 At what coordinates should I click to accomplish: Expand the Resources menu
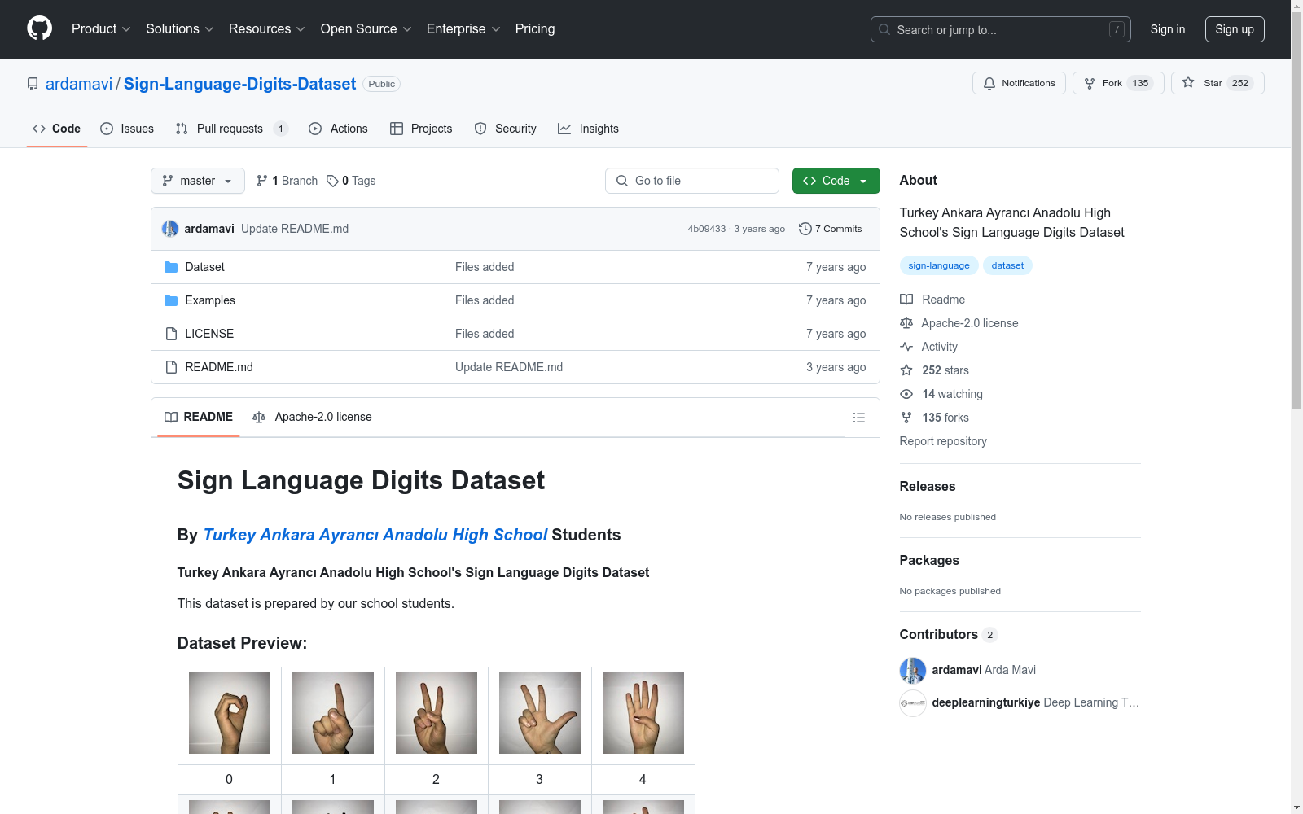click(x=267, y=29)
